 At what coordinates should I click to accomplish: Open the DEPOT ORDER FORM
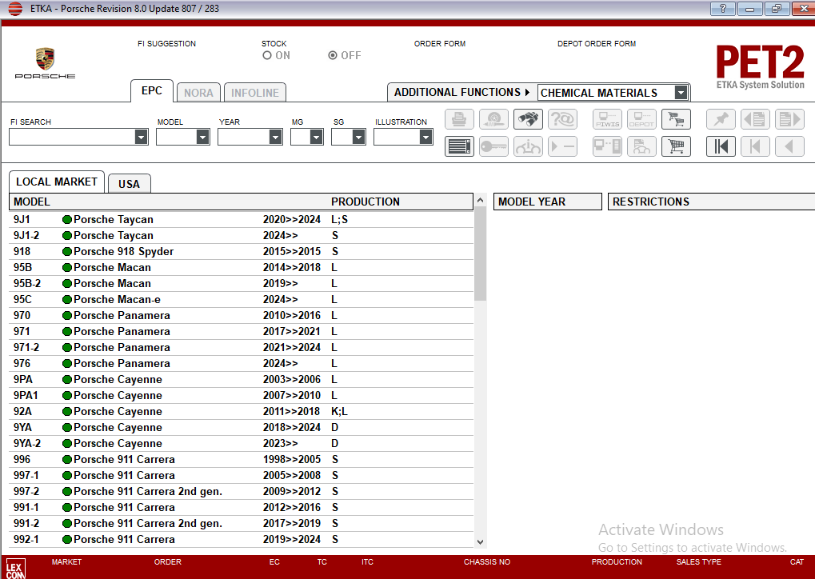pos(597,44)
